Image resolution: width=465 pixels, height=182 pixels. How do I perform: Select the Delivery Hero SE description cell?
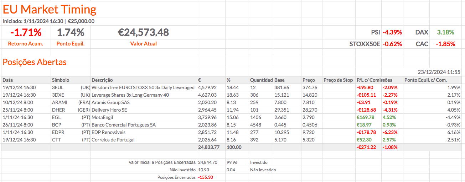pos(109,110)
